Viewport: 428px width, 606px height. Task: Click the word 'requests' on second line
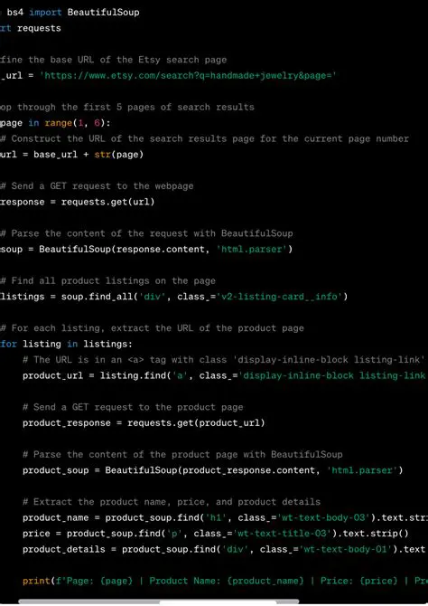39,29
